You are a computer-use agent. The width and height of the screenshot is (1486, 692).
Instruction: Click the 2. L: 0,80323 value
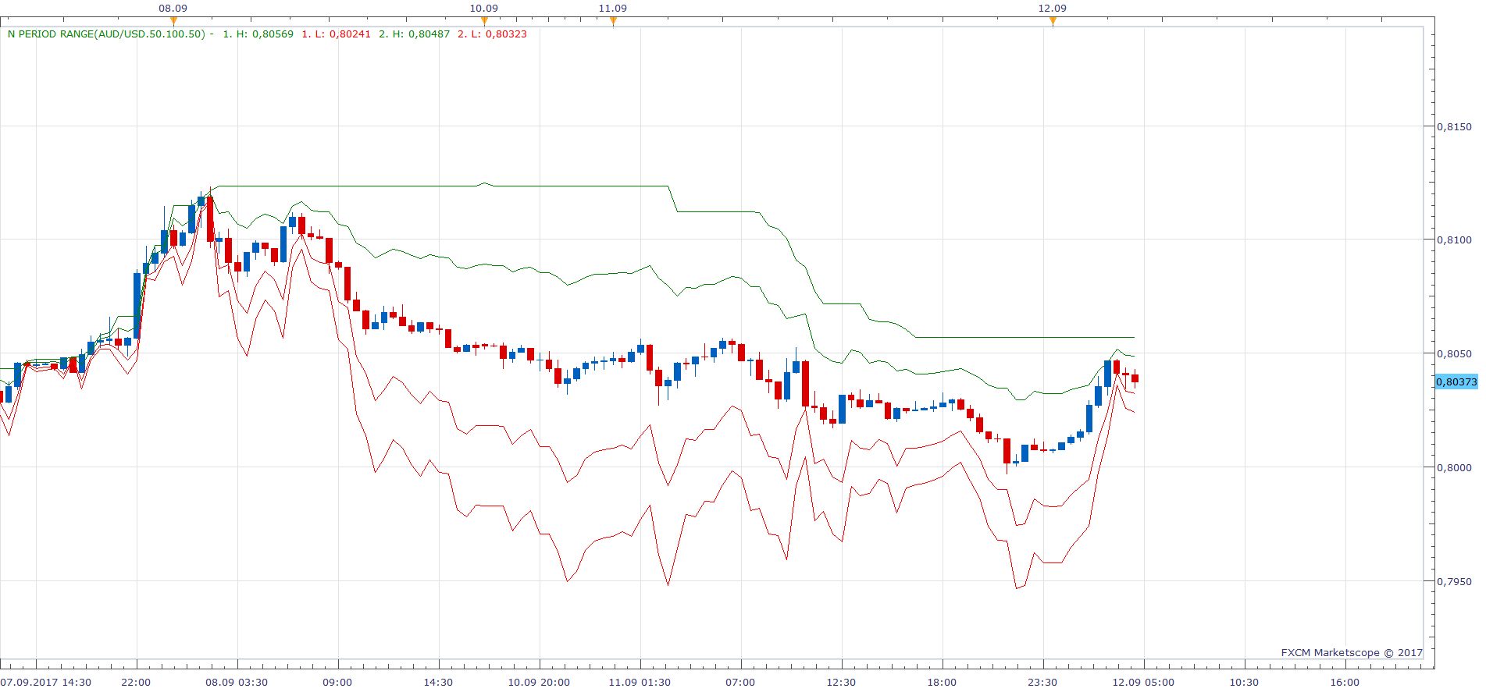coord(492,34)
